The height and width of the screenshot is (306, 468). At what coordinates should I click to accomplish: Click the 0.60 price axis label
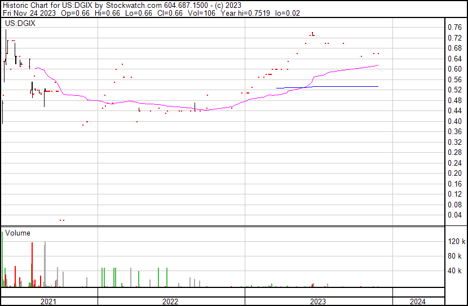click(x=454, y=69)
